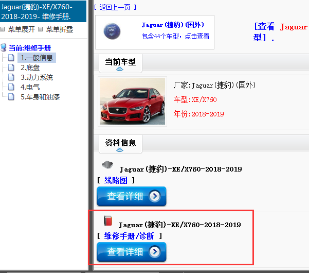Open the 2.底盘 tree item
Viewport: 309px width, 273px height.
point(30,67)
